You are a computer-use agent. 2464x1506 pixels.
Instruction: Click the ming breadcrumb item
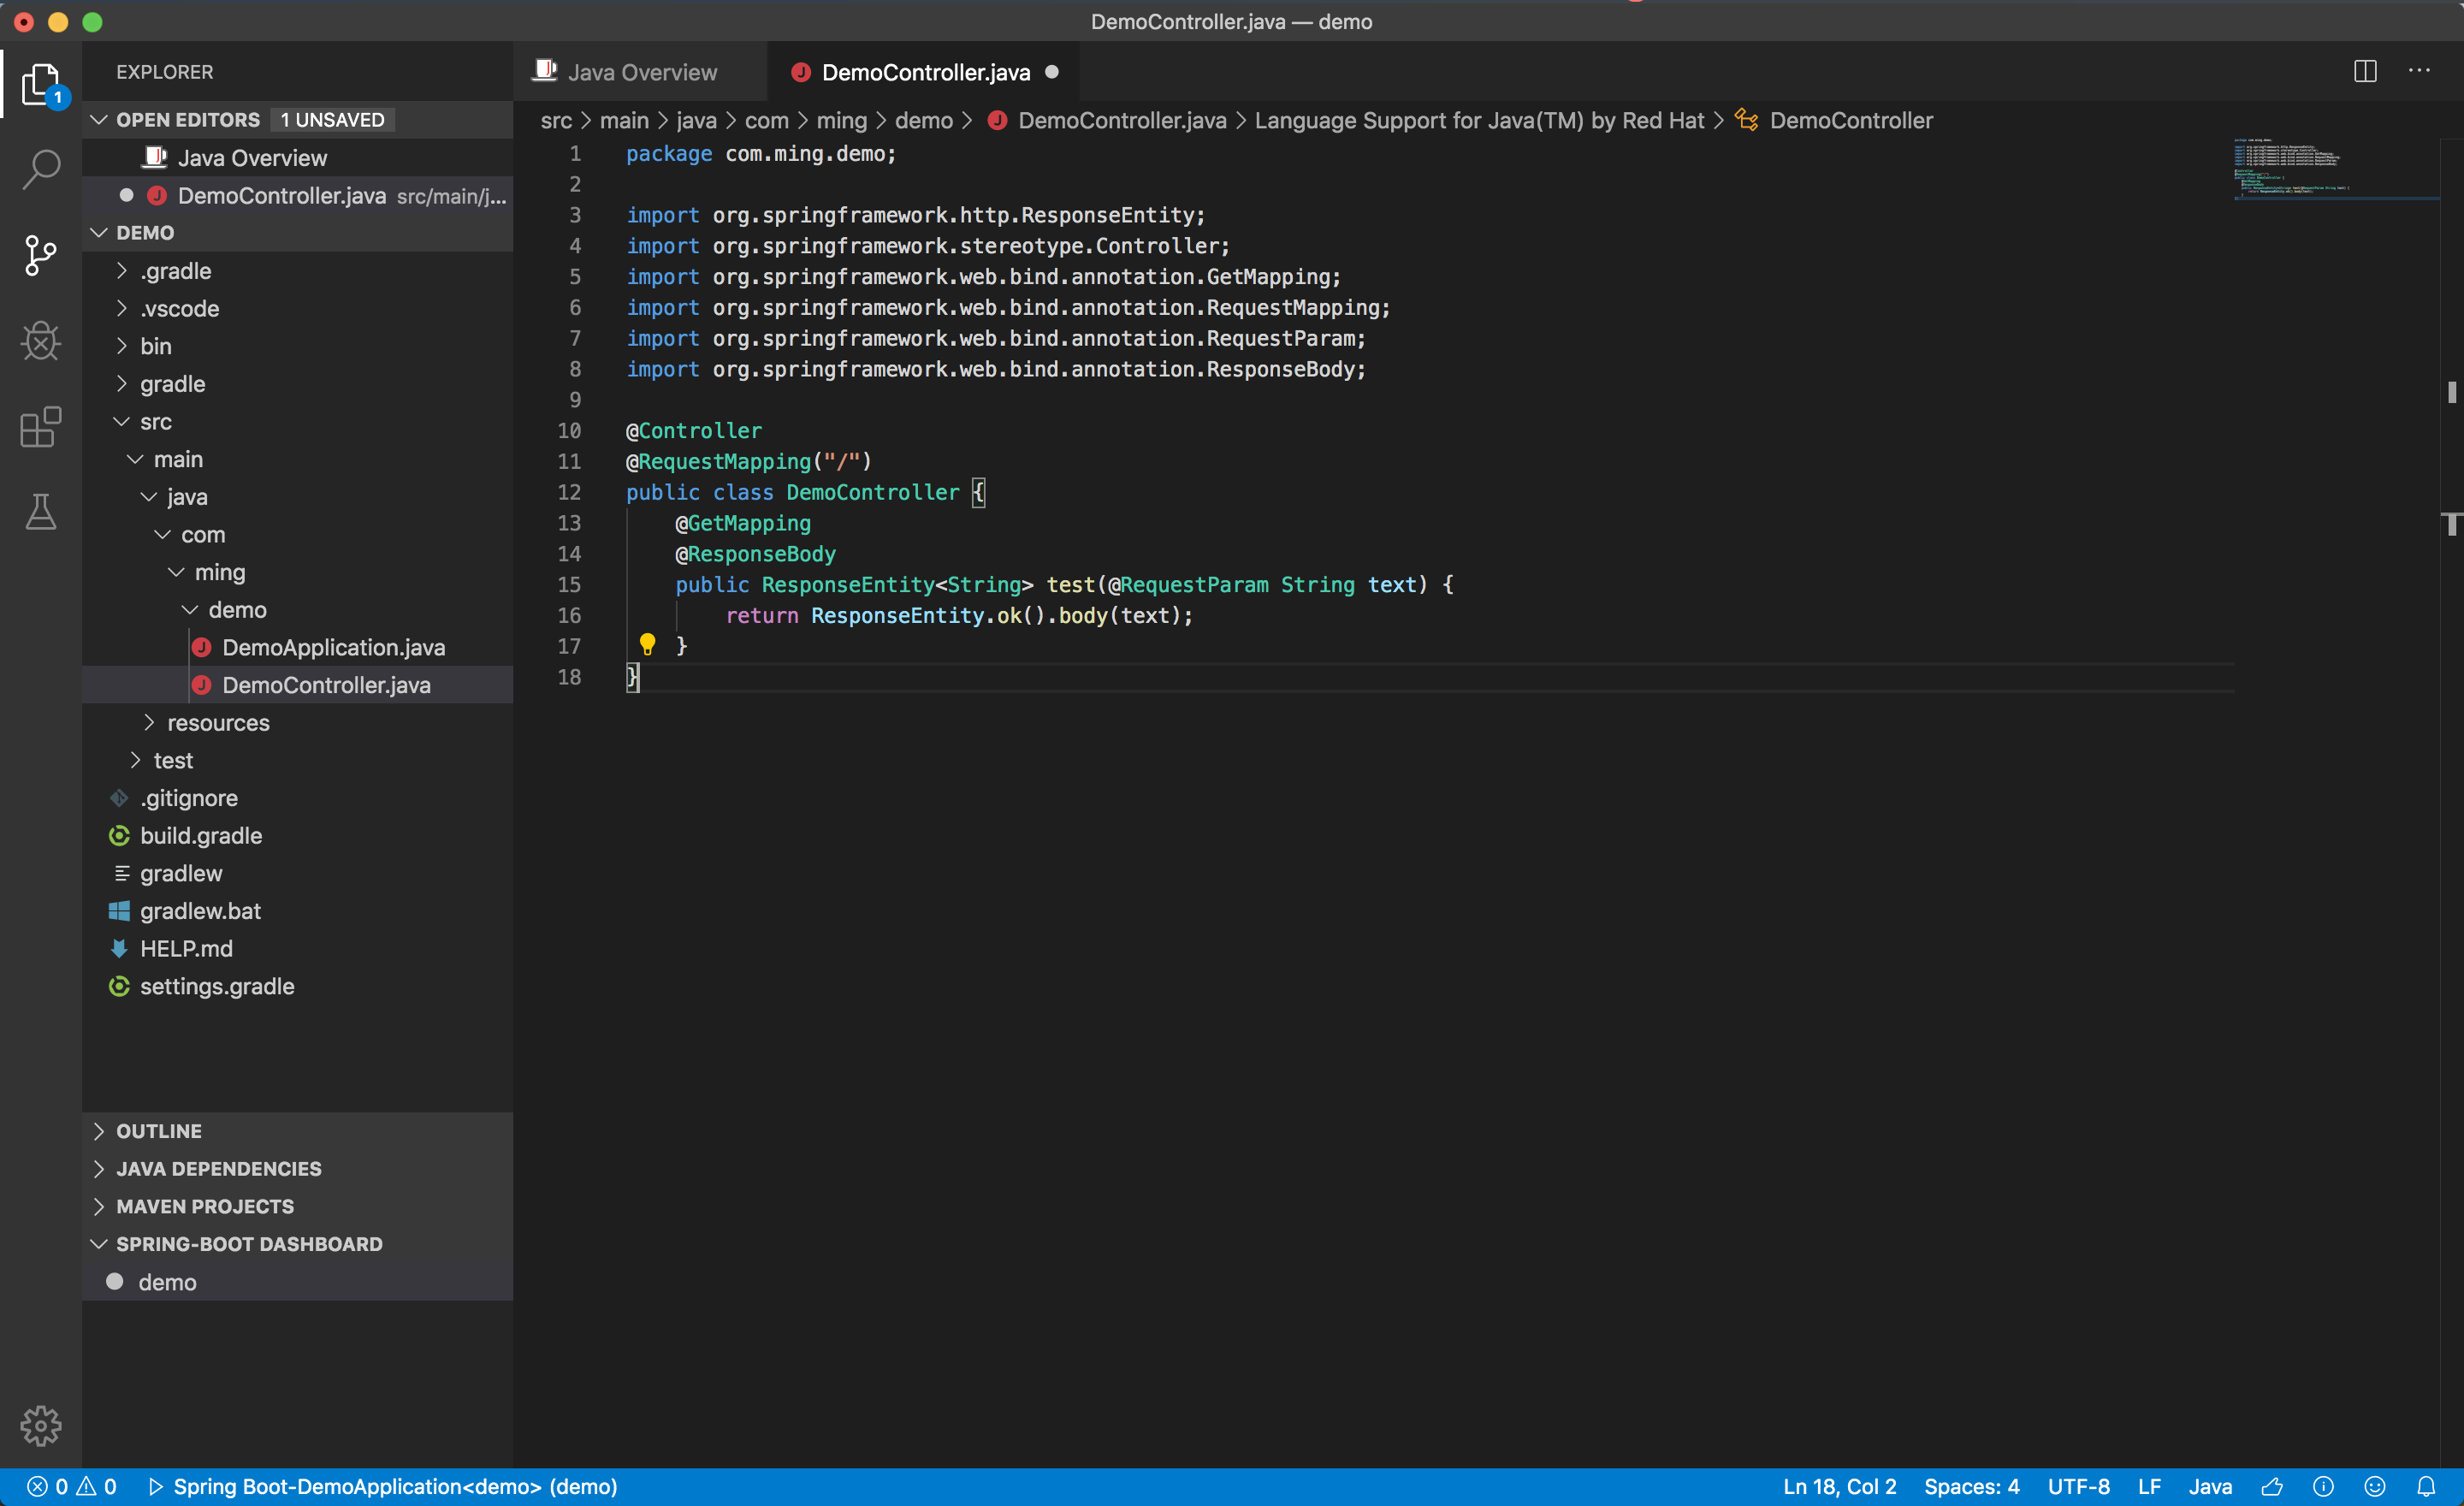coord(841,120)
